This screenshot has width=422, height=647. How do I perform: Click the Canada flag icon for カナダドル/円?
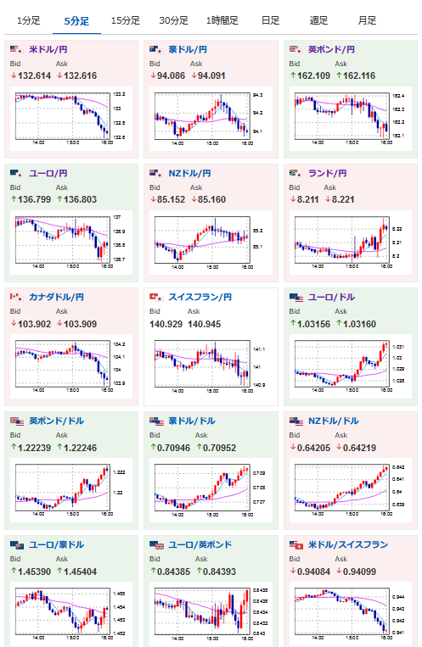pyautogui.click(x=16, y=297)
